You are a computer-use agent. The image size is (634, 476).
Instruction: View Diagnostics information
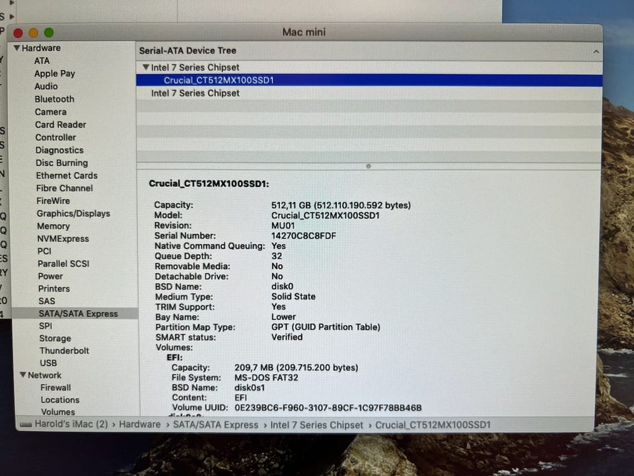tap(59, 150)
